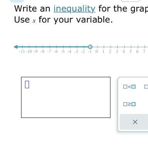Click the -11 label on the number line
148x148 pixels.
click(22, 51)
